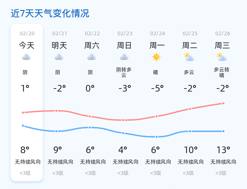
Task: Open the 周六 forecast column
Action: 92,45
